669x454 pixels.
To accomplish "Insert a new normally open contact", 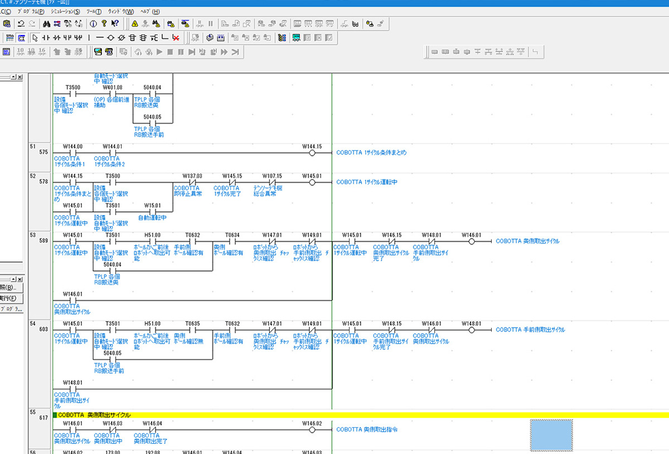I will point(47,38).
